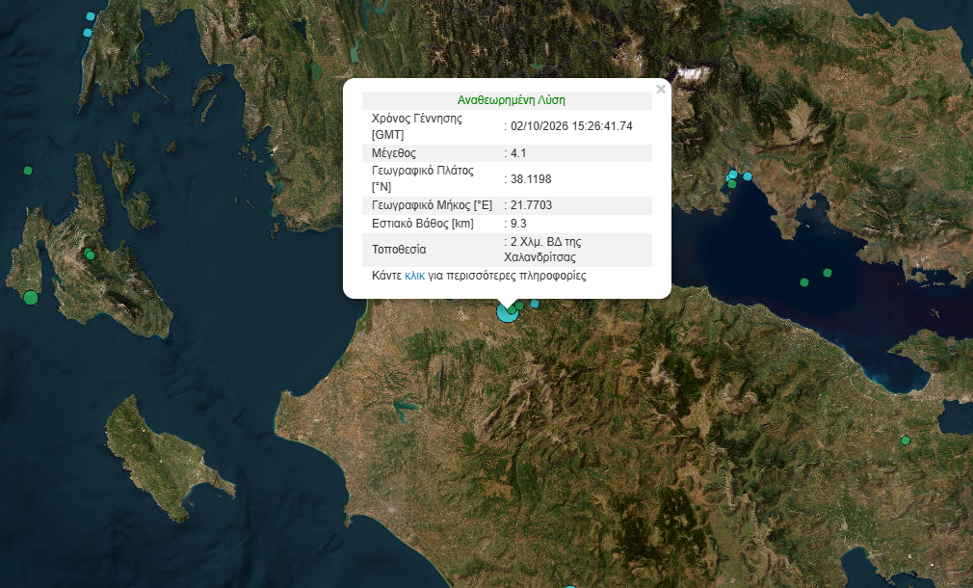Click the large cyan epicenter marker below popup

(507, 312)
